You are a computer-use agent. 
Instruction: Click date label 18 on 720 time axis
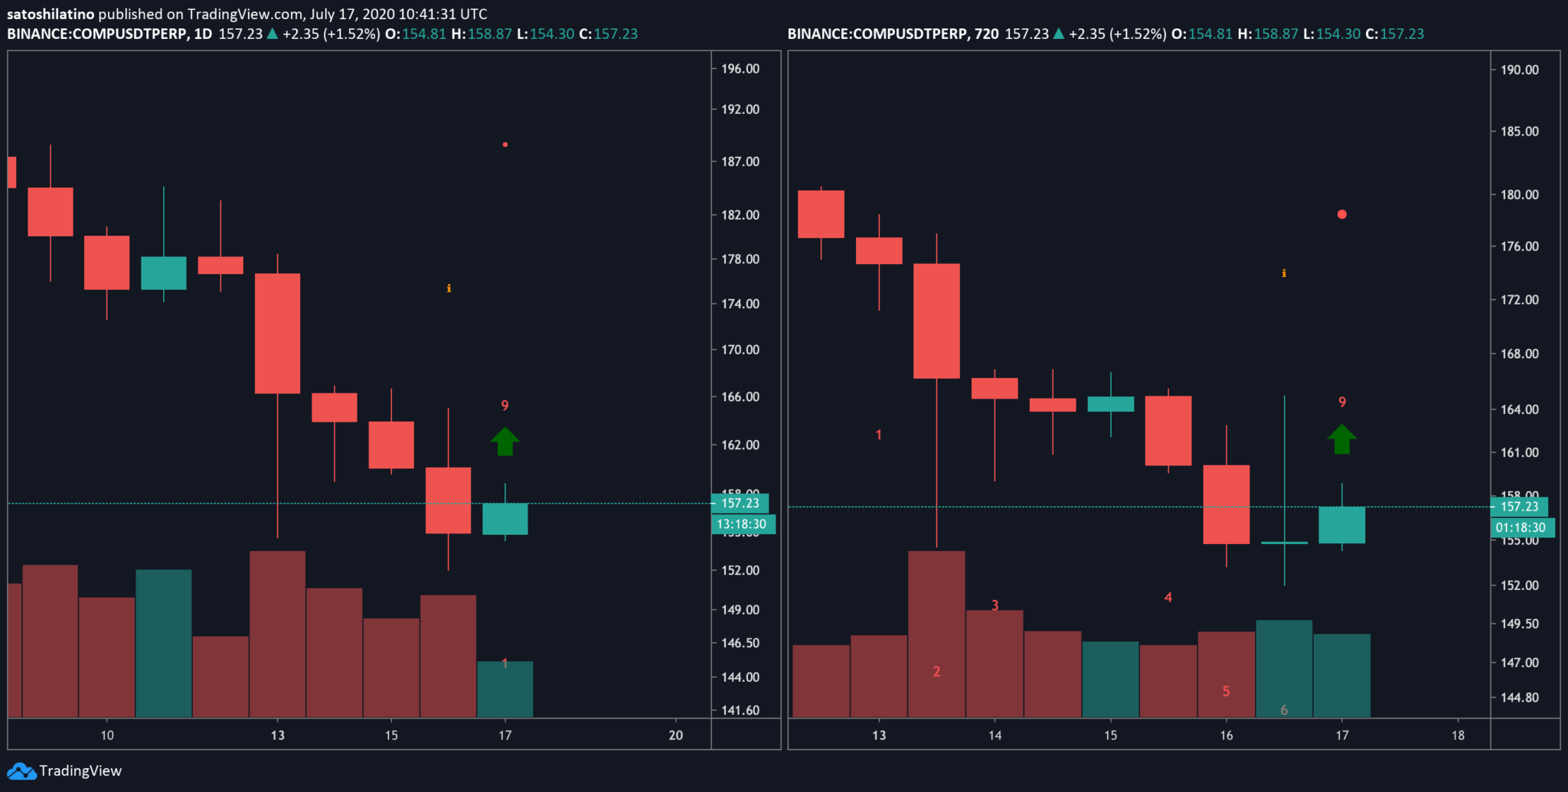(1458, 735)
